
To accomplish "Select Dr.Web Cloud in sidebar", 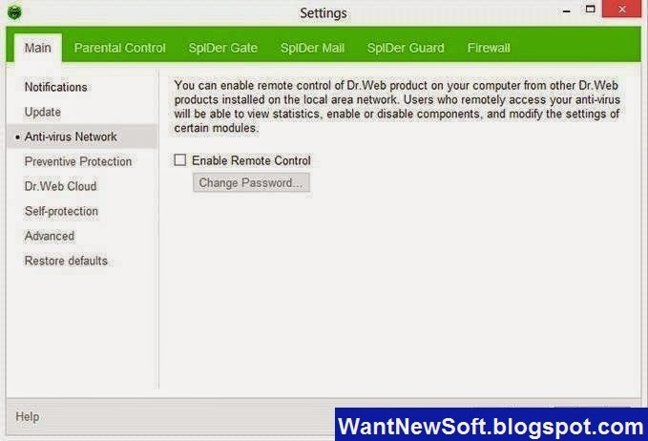I will pos(60,186).
